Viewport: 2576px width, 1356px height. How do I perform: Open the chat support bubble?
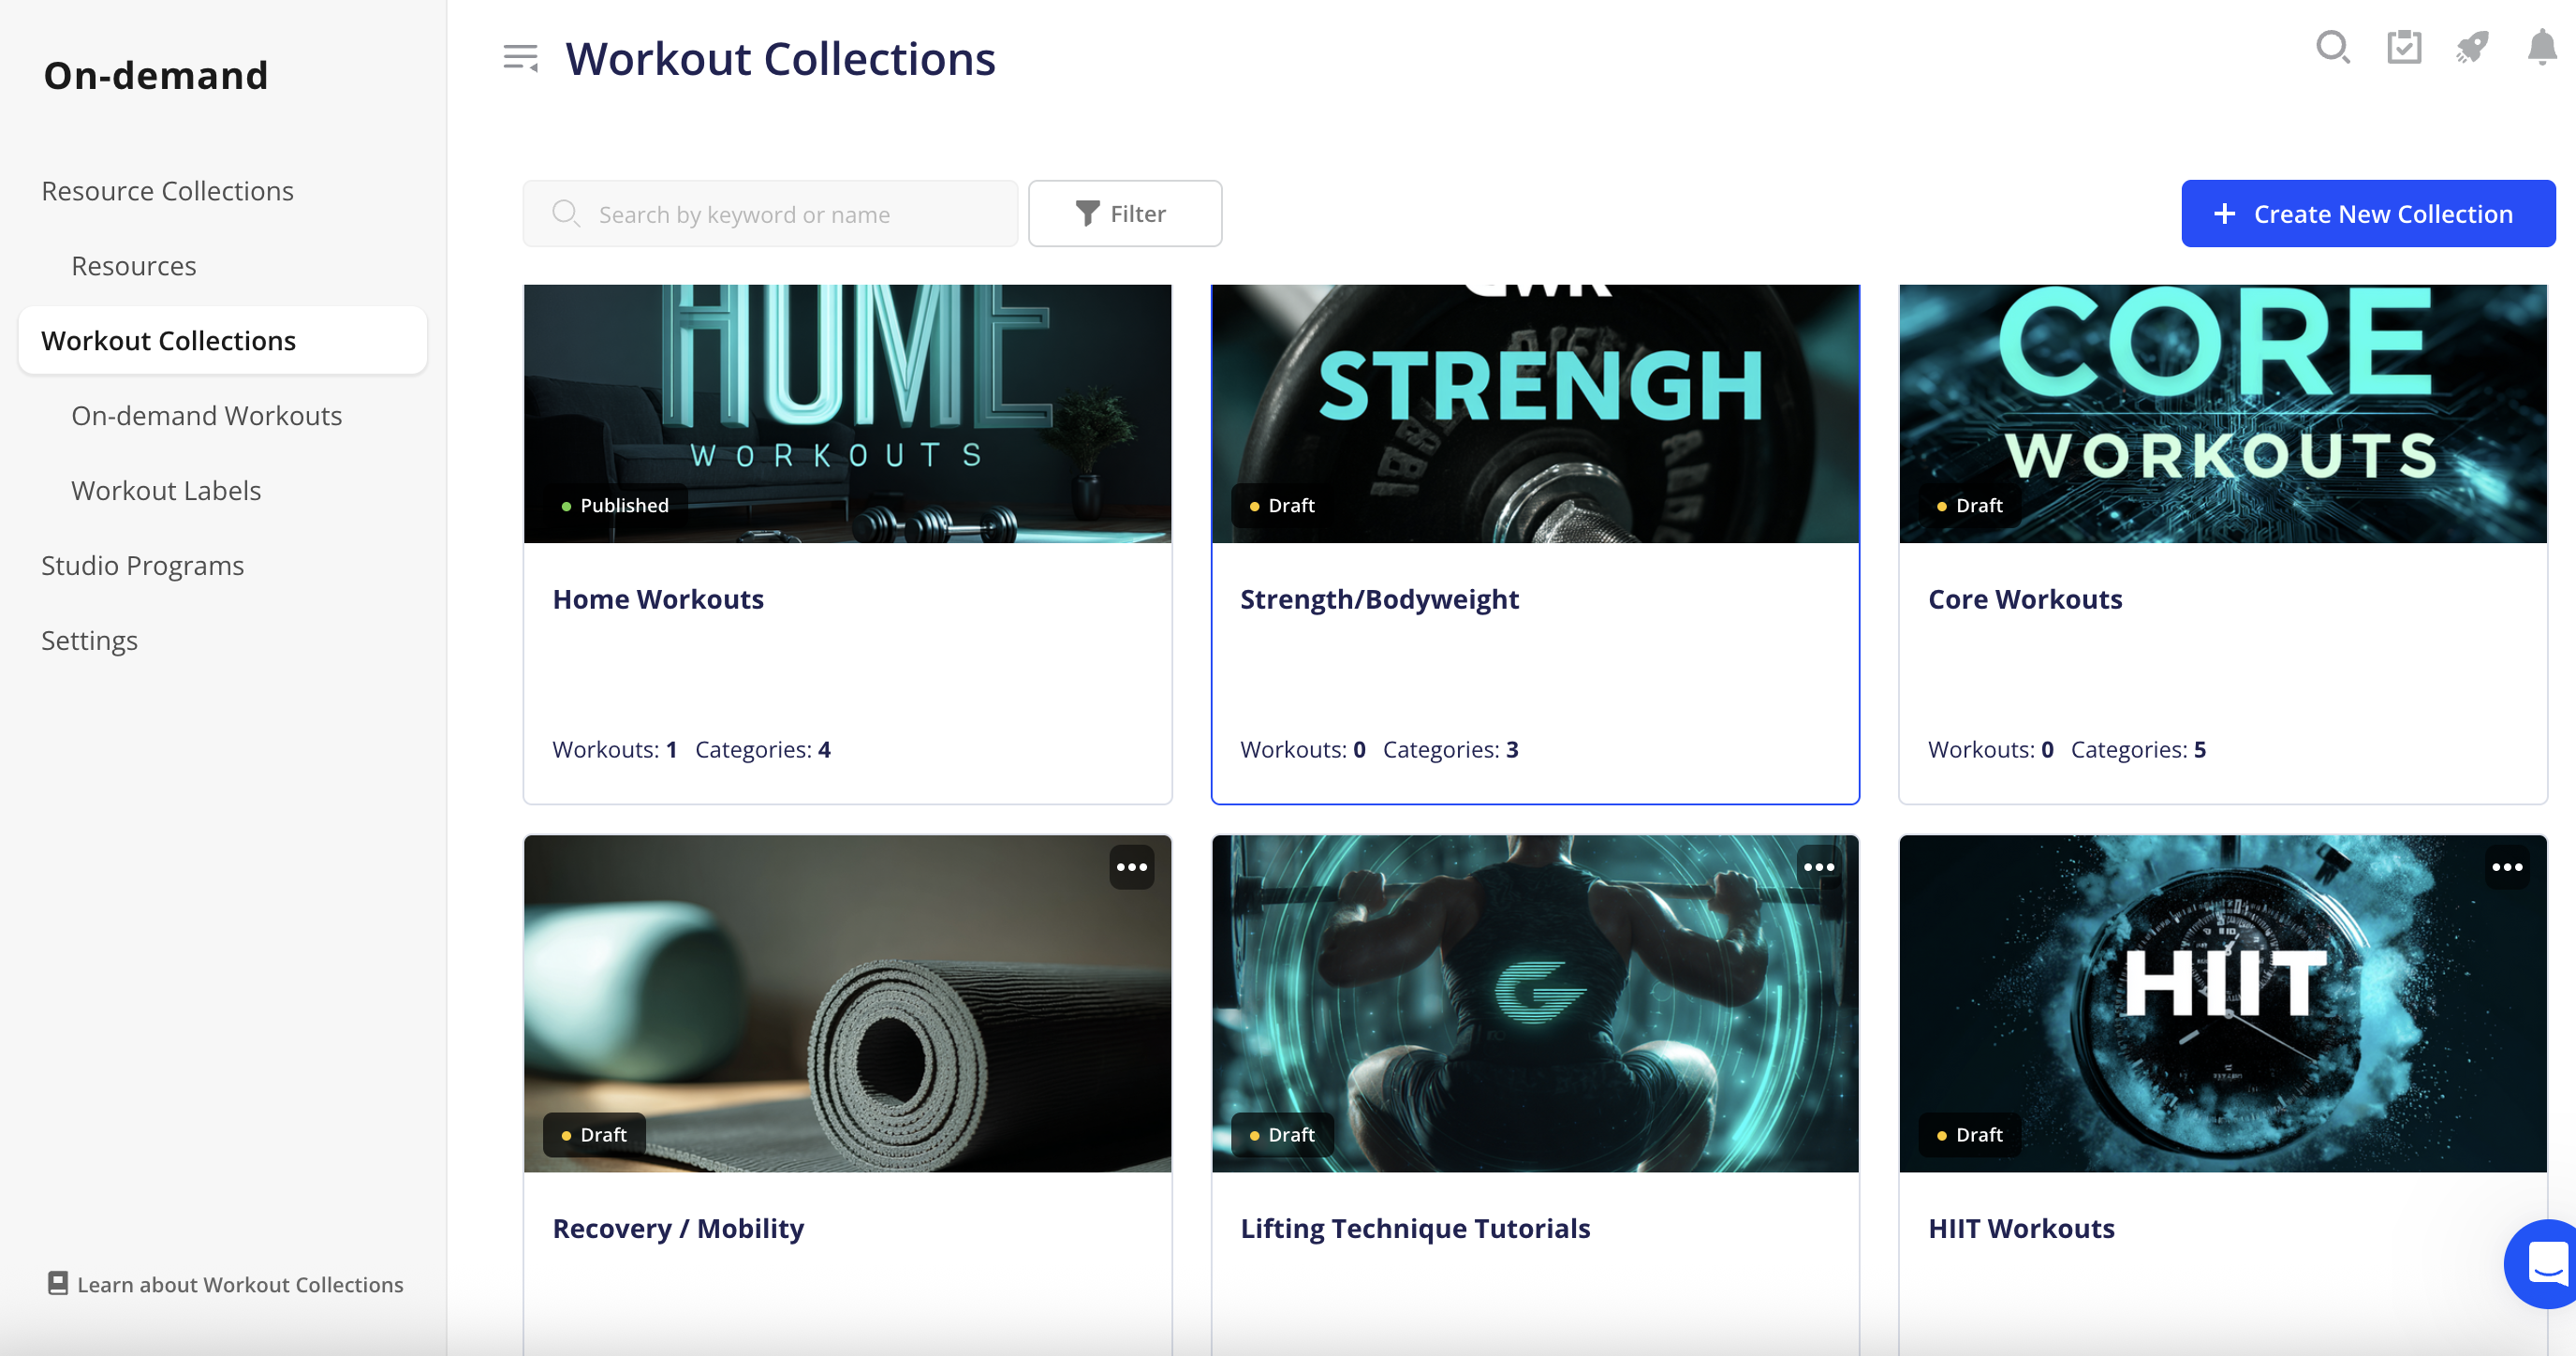coord(2546,1263)
